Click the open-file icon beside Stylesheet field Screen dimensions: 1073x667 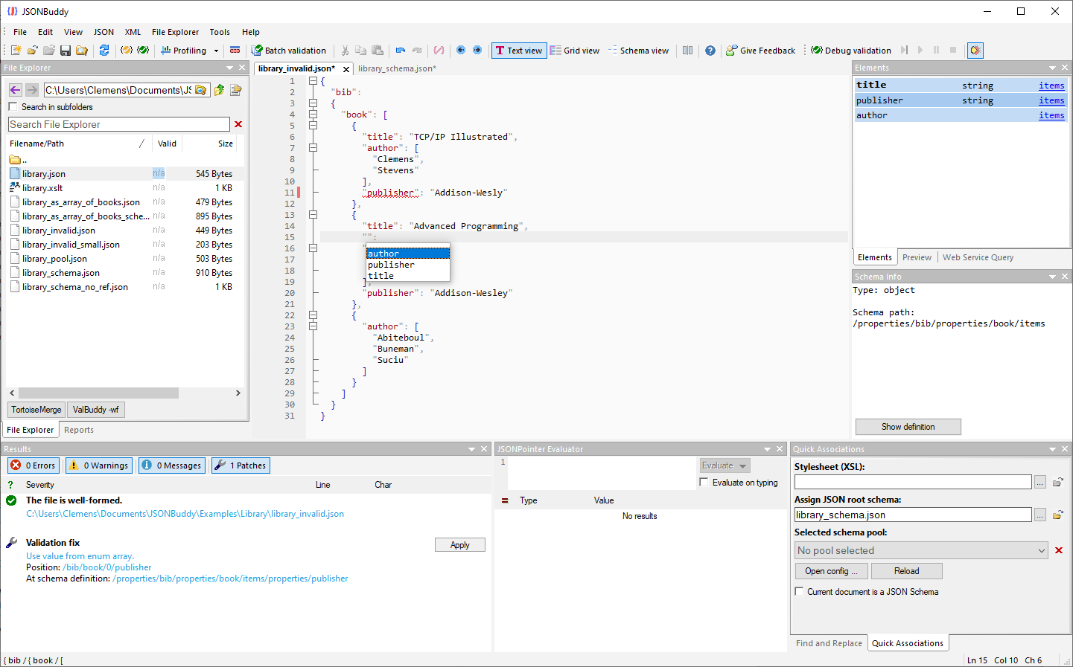(1057, 483)
